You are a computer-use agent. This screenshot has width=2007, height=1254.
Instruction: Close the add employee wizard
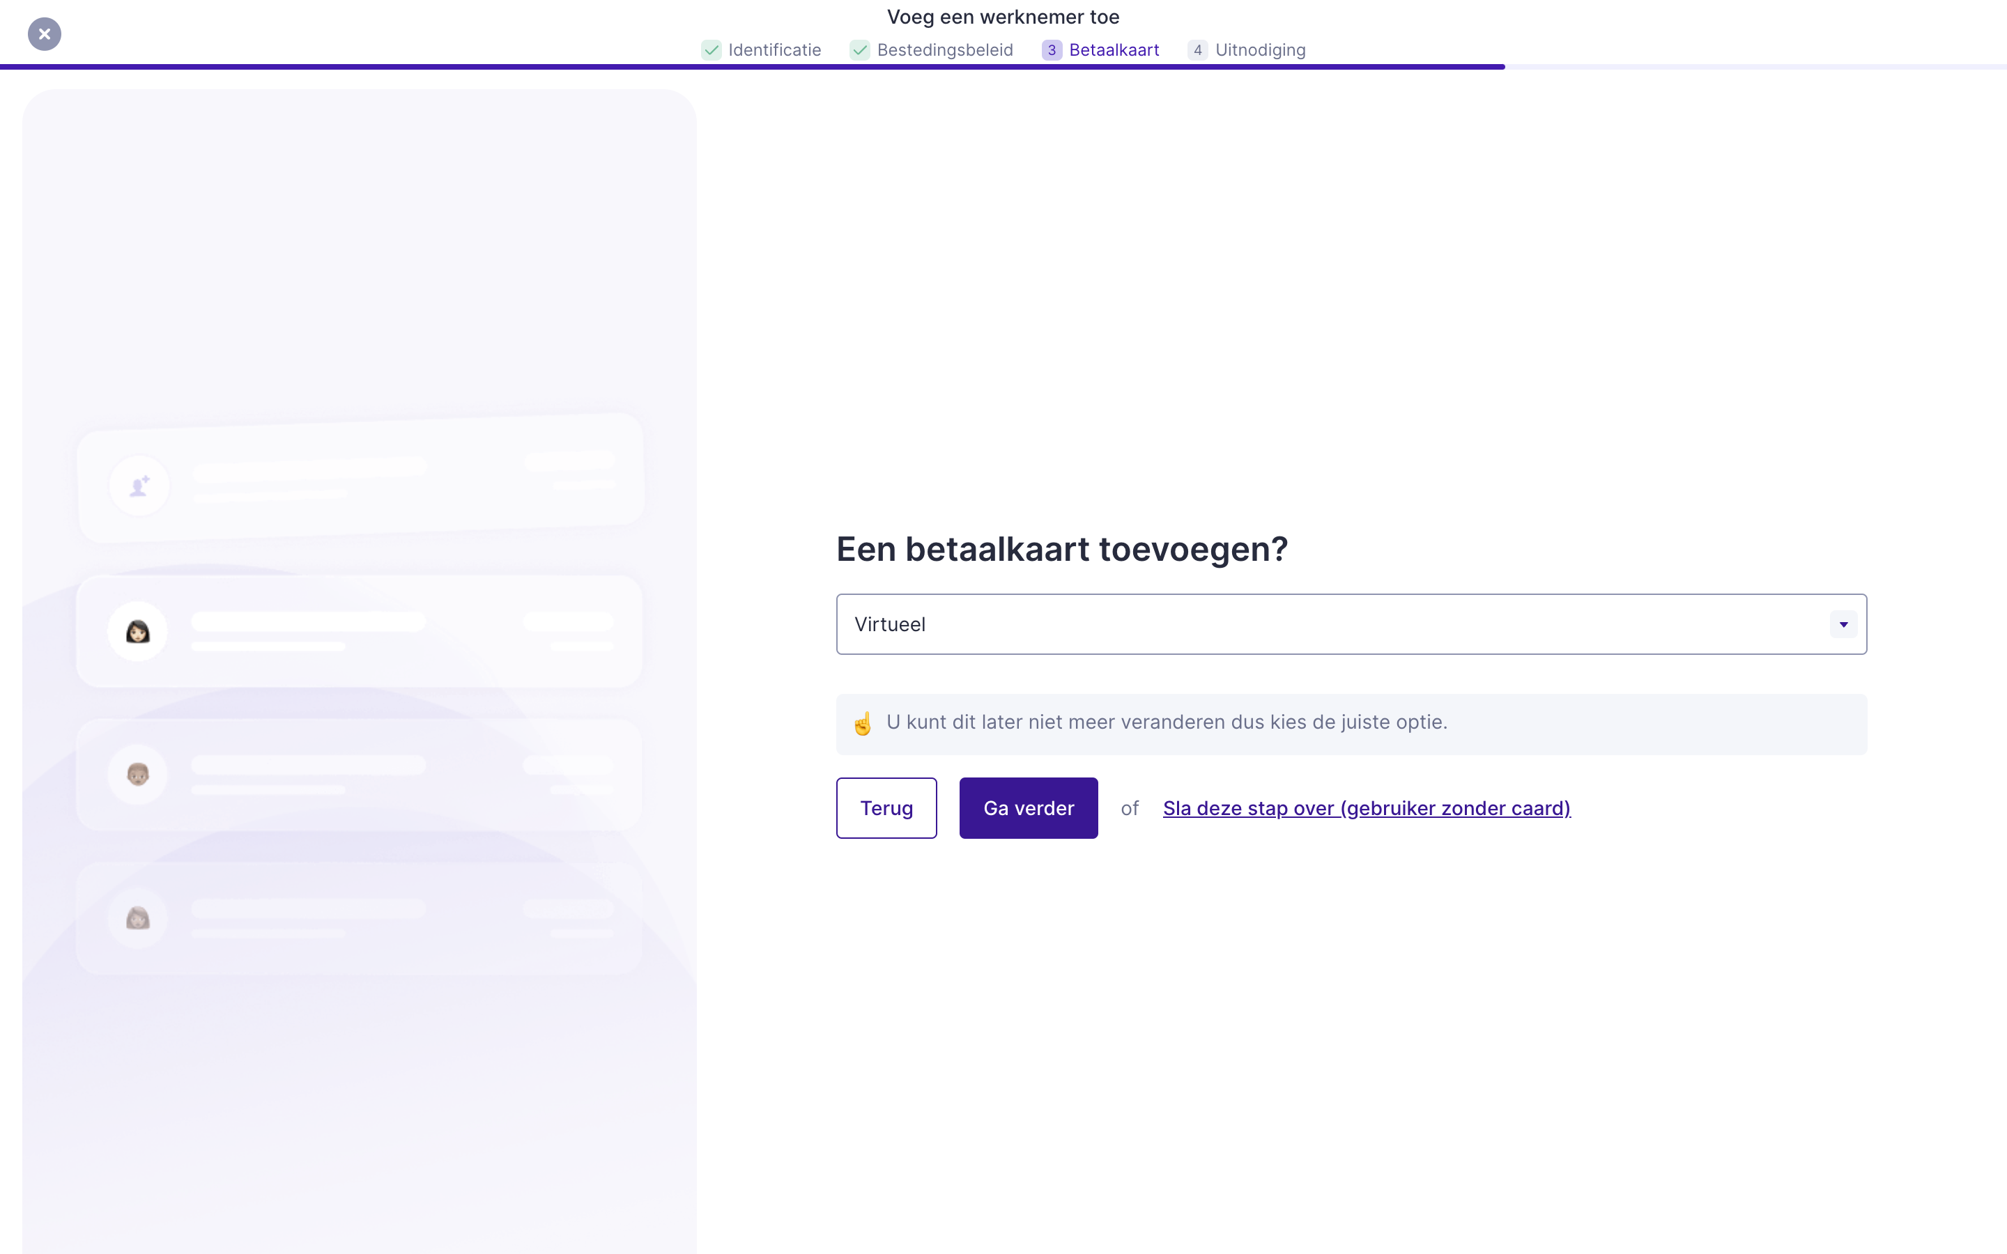click(45, 34)
